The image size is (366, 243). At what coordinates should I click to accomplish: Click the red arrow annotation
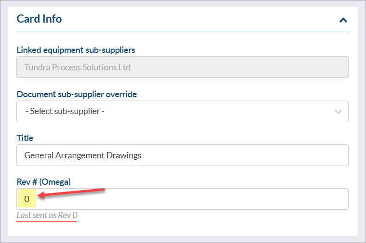pos(71,193)
